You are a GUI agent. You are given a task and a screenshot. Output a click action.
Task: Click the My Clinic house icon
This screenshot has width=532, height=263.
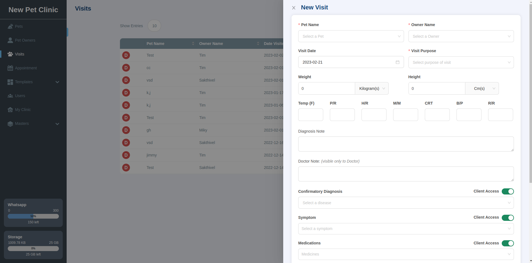pos(10,110)
